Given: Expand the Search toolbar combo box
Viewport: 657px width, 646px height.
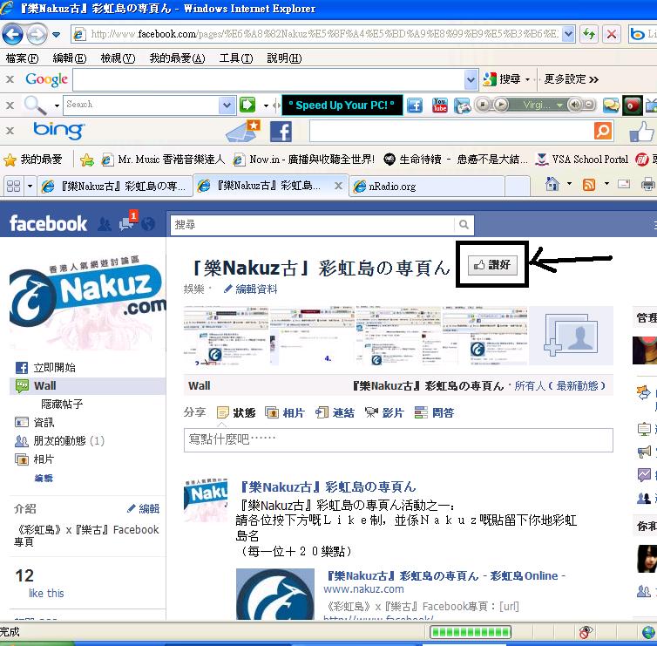Looking at the screenshot, I should click(227, 105).
